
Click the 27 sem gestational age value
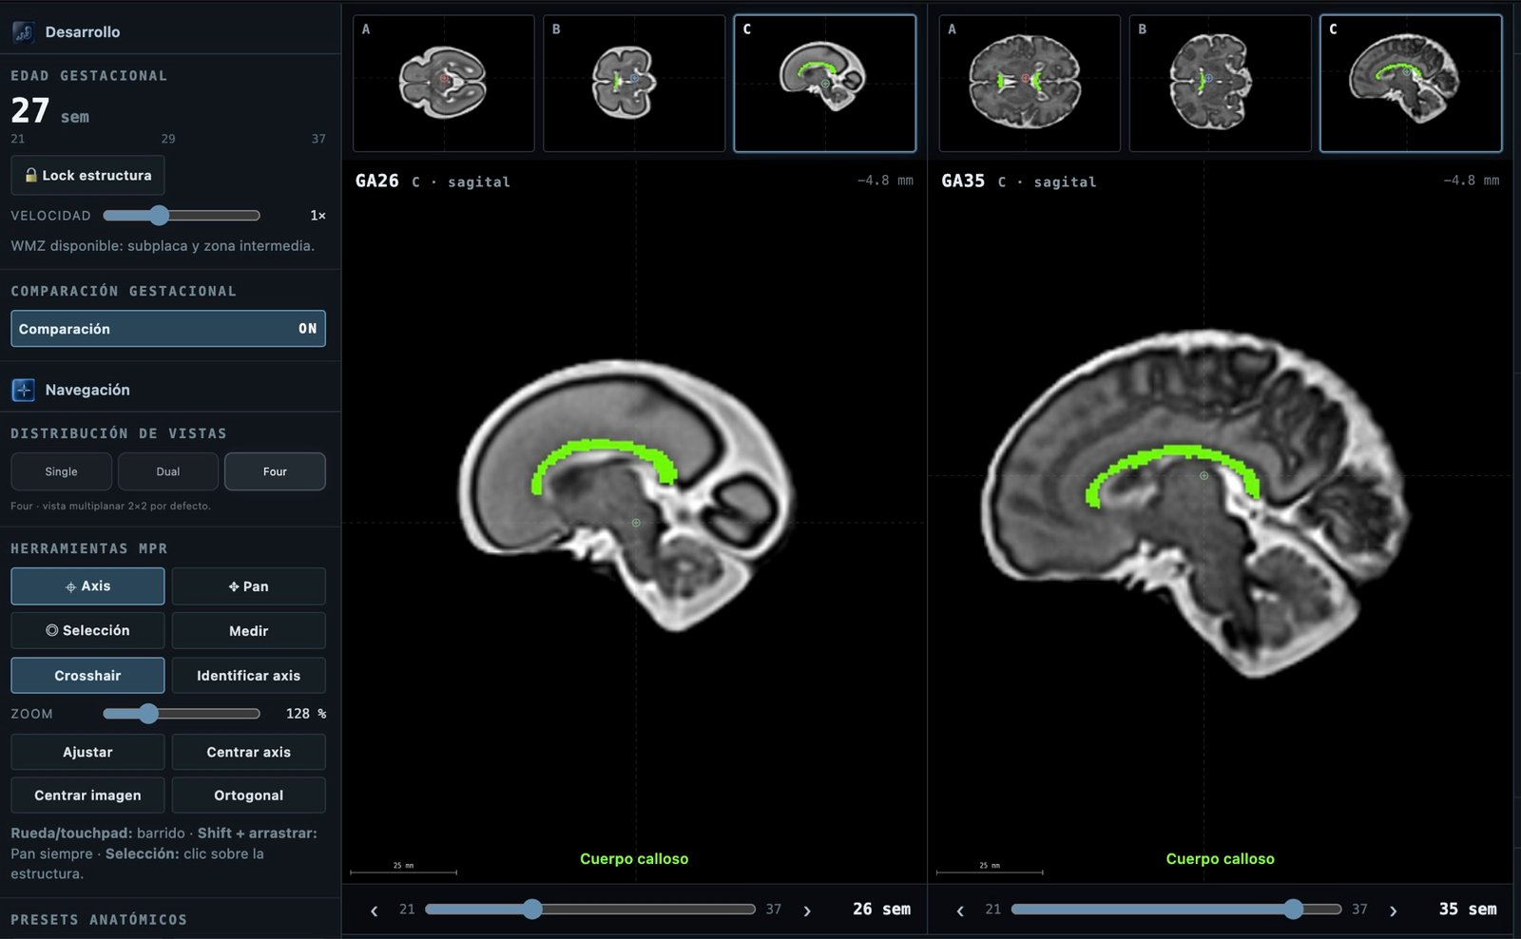49,112
